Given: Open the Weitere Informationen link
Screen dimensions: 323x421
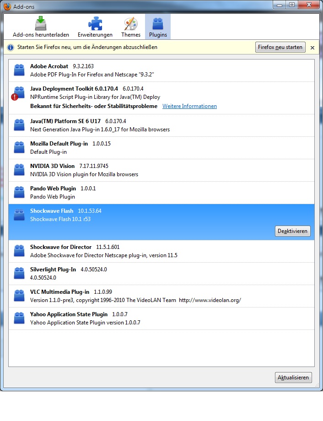Looking at the screenshot, I should pyautogui.click(x=189, y=106).
